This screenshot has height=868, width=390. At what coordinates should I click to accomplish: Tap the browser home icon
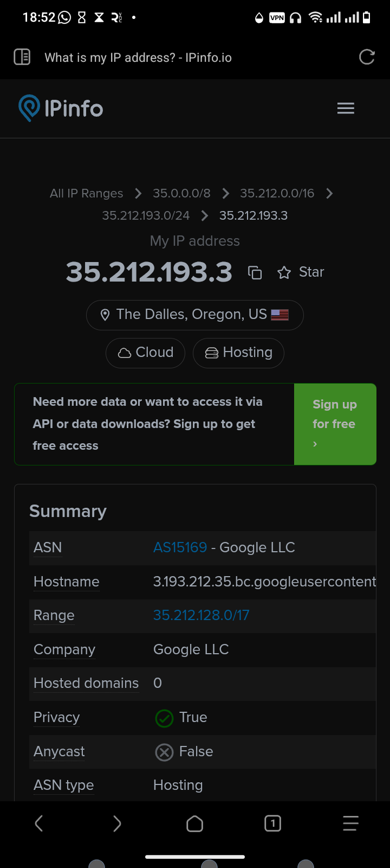(194, 824)
